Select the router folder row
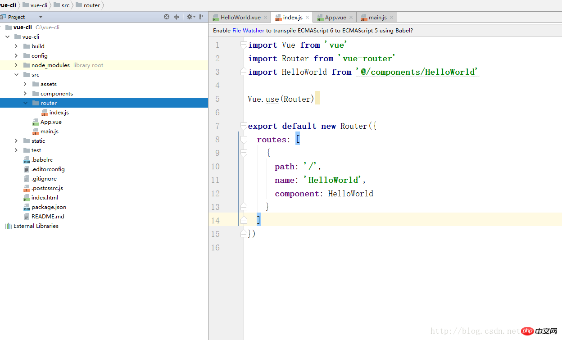The width and height of the screenshot is (562, 340). click(x=104, y=103)
